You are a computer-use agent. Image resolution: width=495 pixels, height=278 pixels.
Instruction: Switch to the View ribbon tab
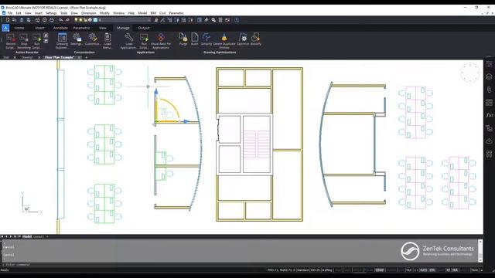(x=102, y=28)
